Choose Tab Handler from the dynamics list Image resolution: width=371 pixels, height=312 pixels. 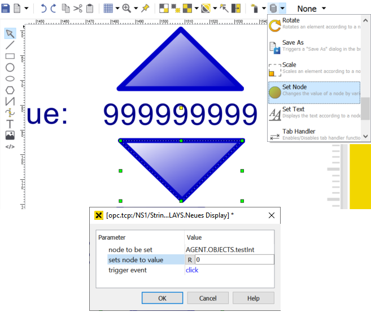(x=314, y=135)
